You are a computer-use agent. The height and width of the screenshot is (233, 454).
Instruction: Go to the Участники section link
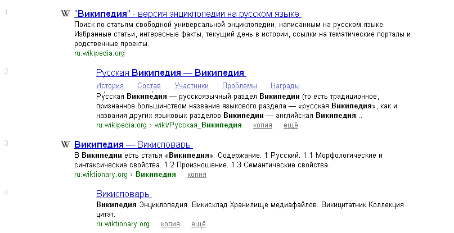point(191,86)
